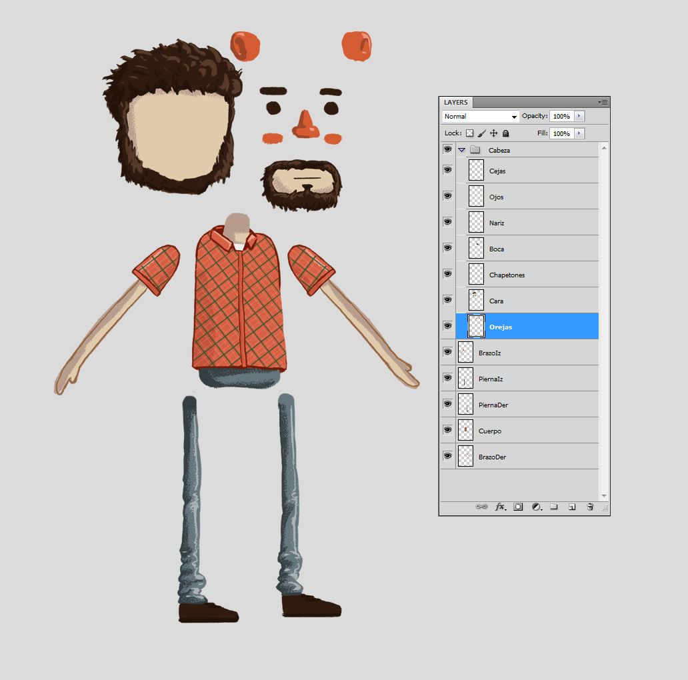Lock all padlock icon
Screen dimensions: 688x680
(505, 133)
